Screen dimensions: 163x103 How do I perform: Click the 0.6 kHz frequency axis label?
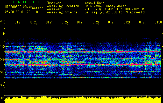tap(2, 98)
